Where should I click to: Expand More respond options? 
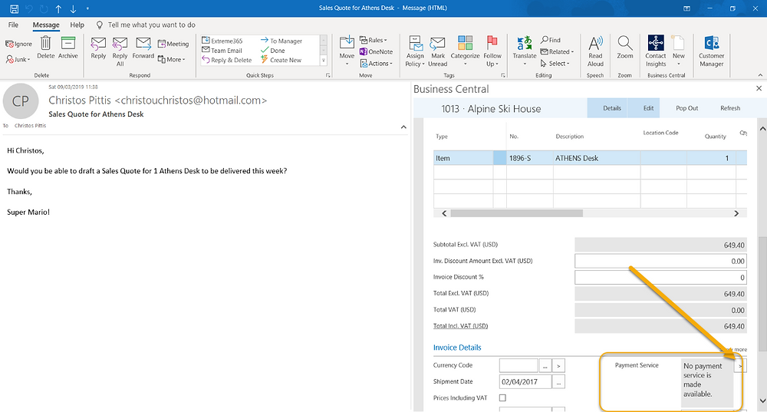pyautogui.click(x=172, y=60)
